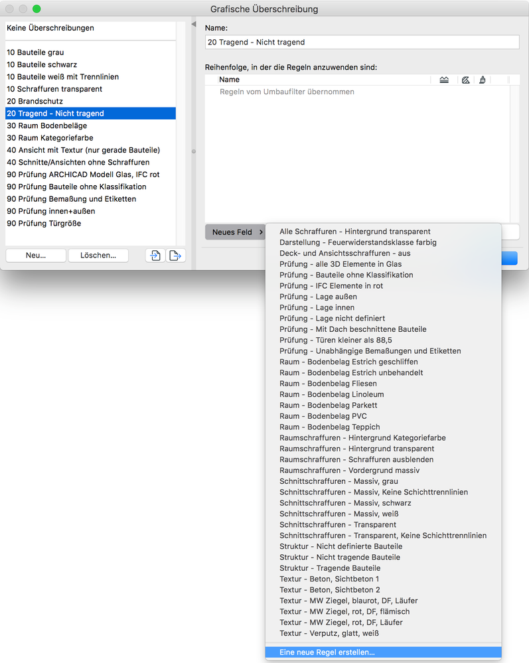Choose Struktur - Nicht definierte Bauteile
Image resolution: width=529 pixels, height=663 pixels.
click(340, 546)
